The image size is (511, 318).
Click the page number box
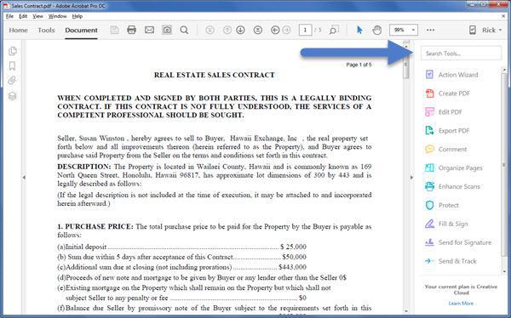pos(305,30)
